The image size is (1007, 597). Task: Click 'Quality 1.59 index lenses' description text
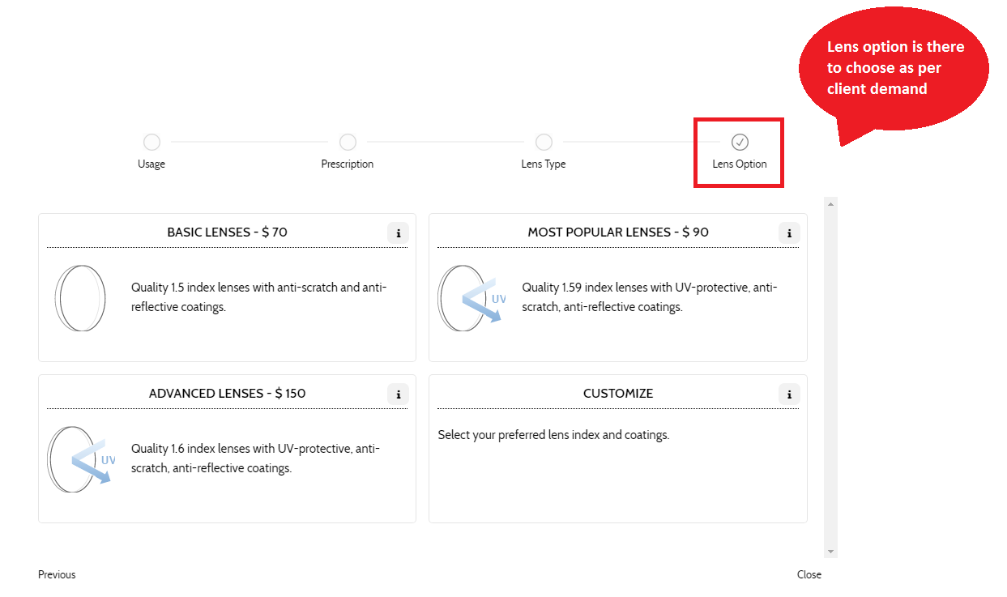point(650,297)
